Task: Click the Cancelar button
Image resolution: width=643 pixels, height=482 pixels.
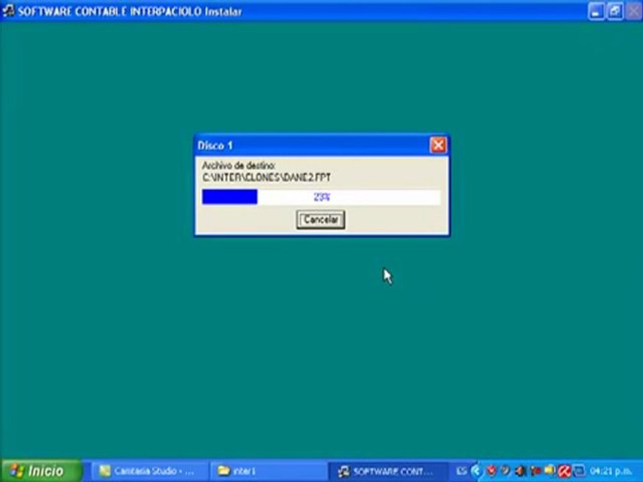Action: point(320,220)
